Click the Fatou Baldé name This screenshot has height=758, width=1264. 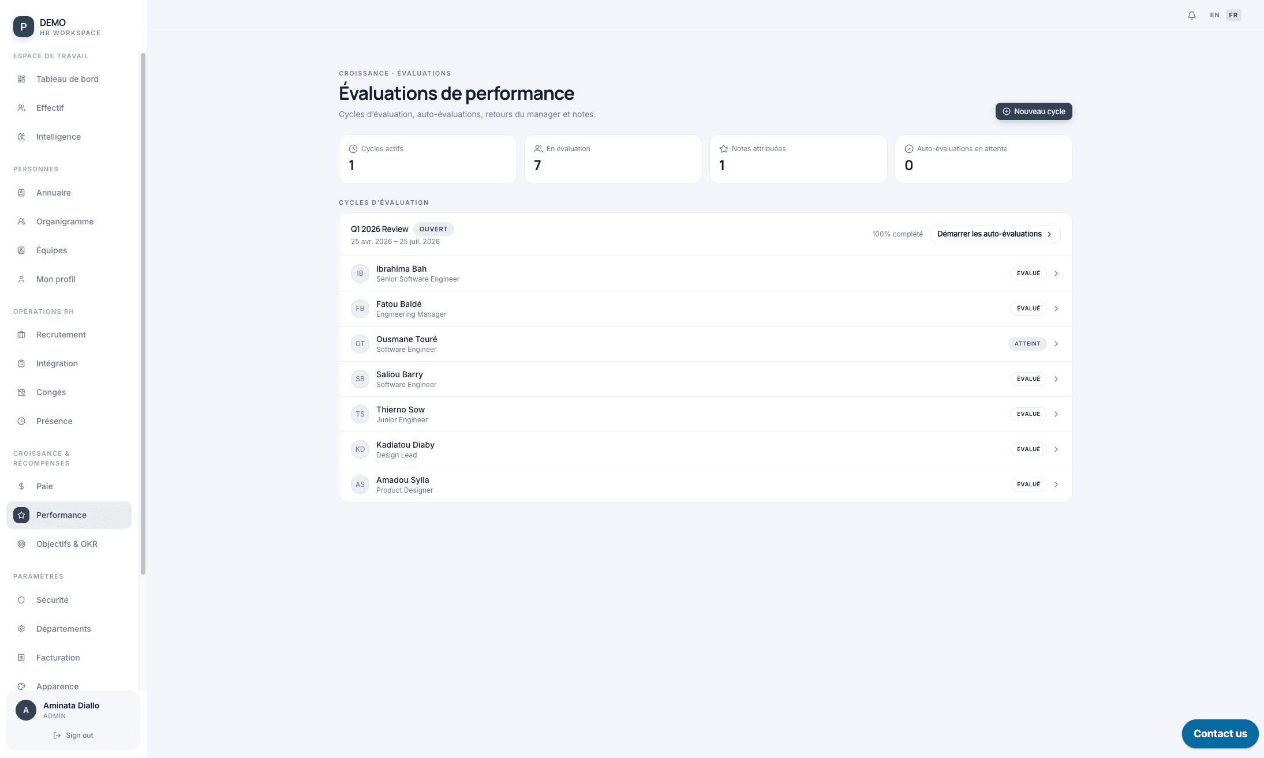(399, 304)
